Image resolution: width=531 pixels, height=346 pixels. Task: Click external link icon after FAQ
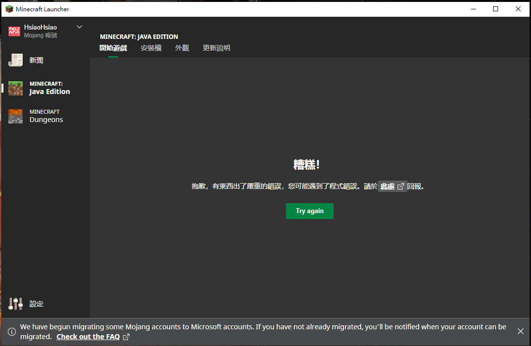[126, 337]
